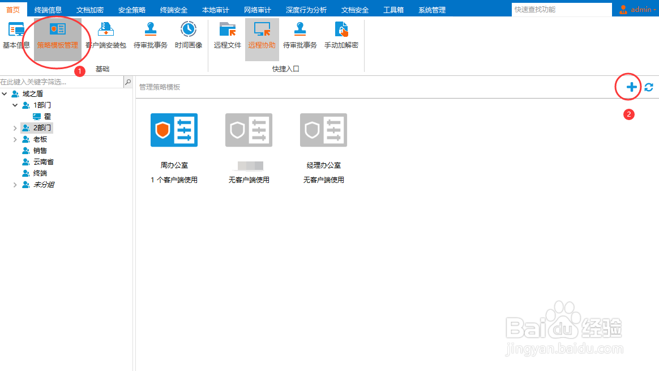Viewport: 659px width, 371px height.
Task: Open the admin dropdown arrow
Action: click(655, 10)
